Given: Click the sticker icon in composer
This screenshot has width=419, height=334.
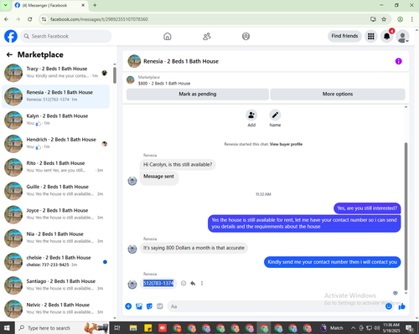Looking at the screenshot, I should pyautogui.click(x=149, y=306).
